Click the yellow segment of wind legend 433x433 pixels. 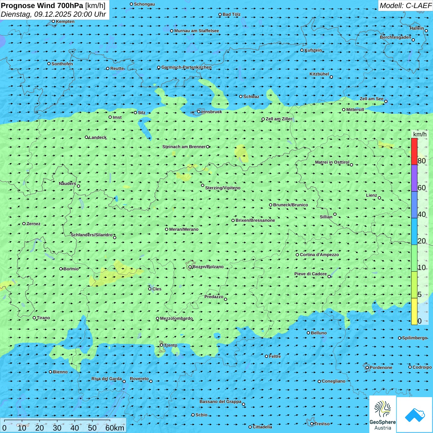tap(414, 311)
